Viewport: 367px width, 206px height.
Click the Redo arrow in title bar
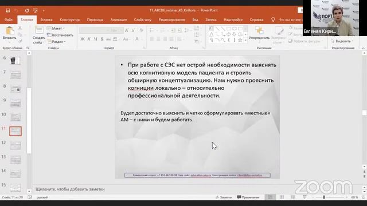(27, 10)
